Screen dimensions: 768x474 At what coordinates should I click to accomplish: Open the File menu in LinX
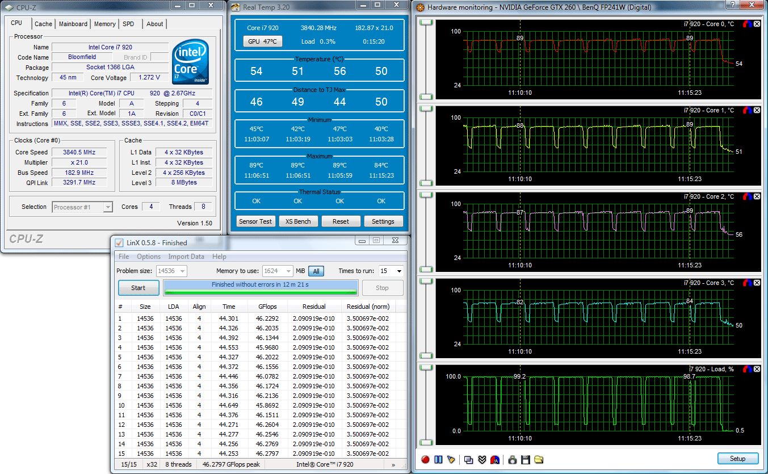tap(124, 257)
